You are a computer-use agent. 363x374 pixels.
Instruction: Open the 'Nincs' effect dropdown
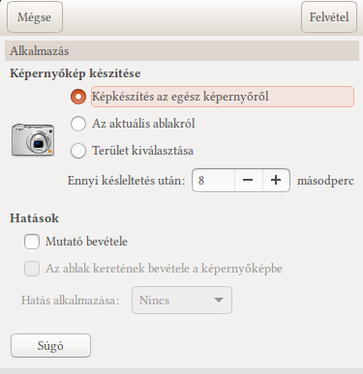[x=182, y=301]
